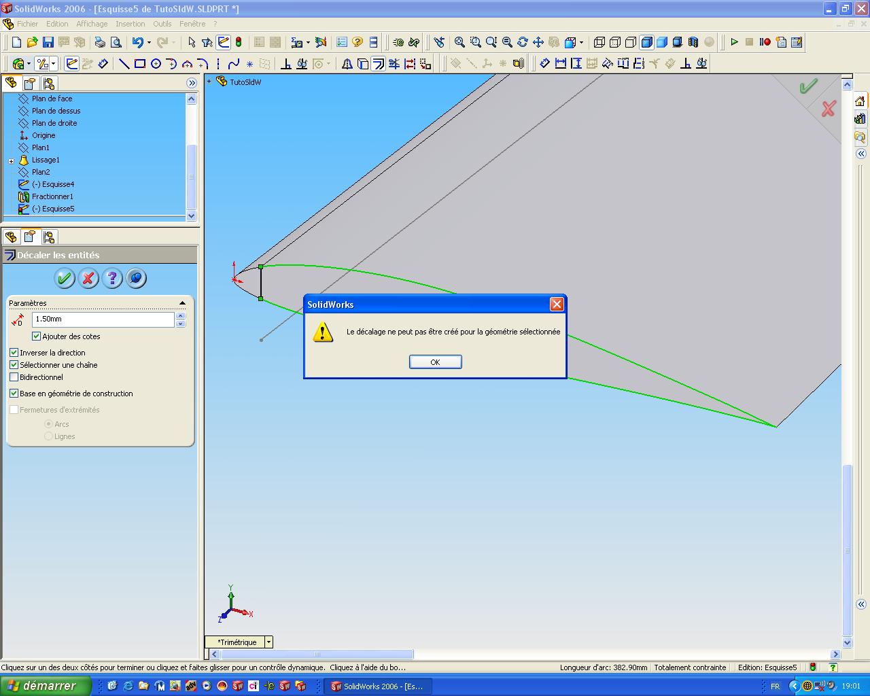Choose the Rectangle sketch tool
The height and width of the screenshot is (696, 870).
pos(140,64)
